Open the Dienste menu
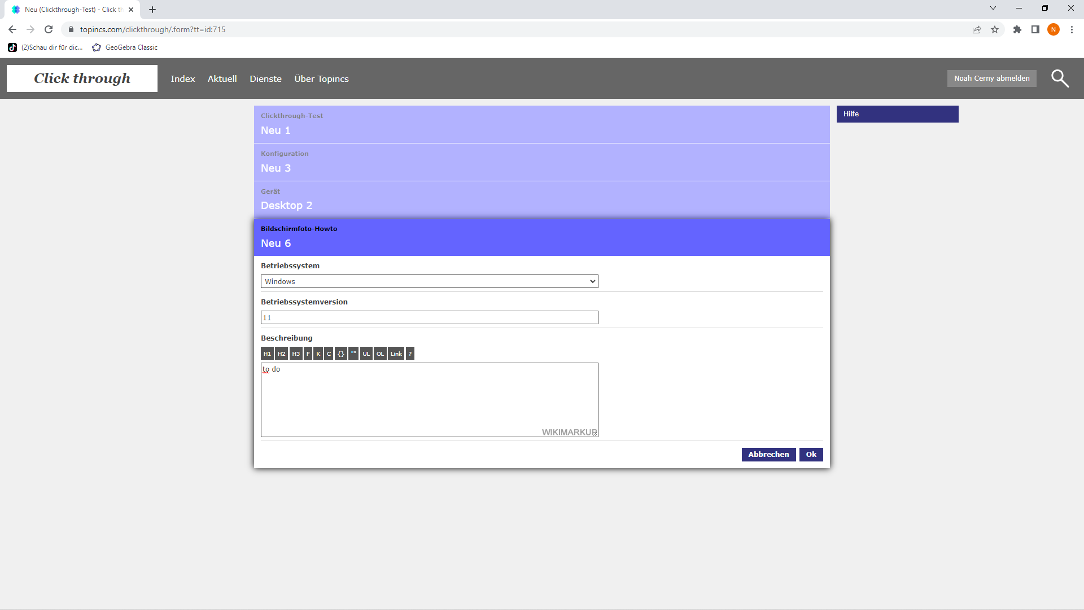This screenshot has height=610, width=1084. coord(265,79)
